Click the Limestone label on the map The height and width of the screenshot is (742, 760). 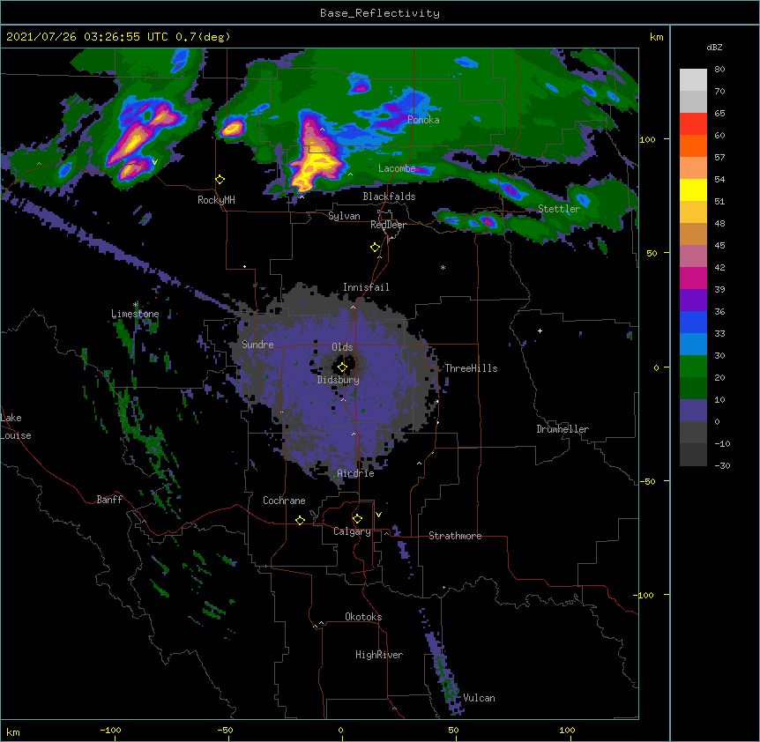click(x=135, y=314)
